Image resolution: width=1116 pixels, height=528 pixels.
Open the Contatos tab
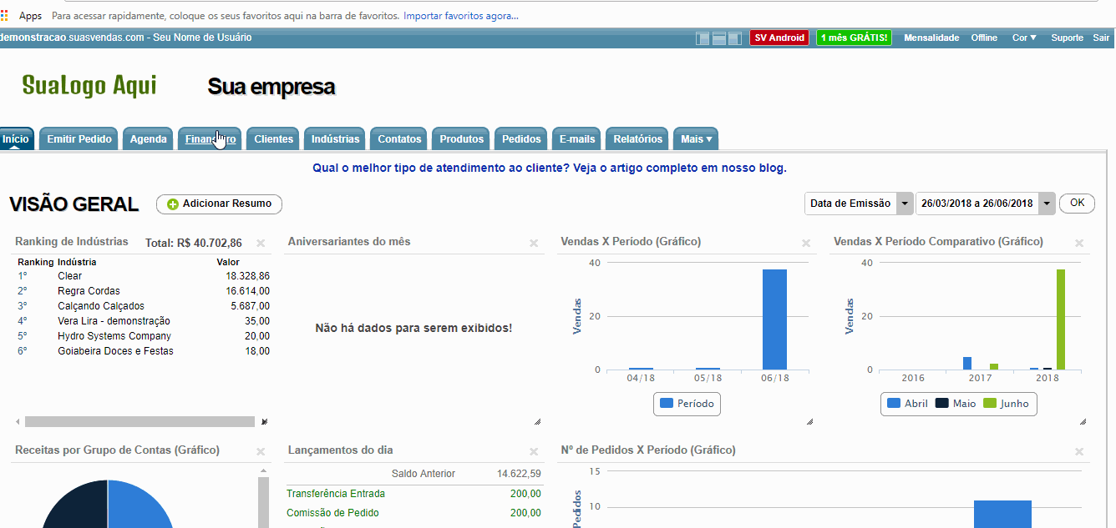399,139
